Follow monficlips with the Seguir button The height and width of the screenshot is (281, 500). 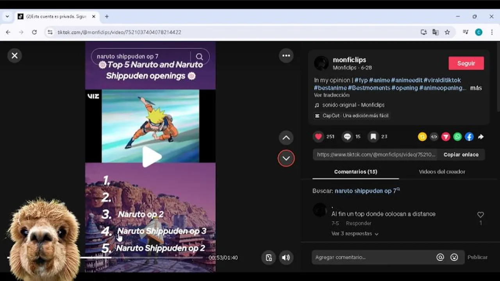(466, 63)
